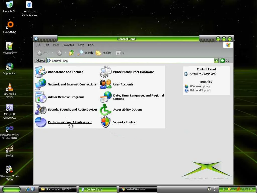This screenshot has height=193, width=257.
Task: Click the User Accounts people icon
Action: [106, 84]
